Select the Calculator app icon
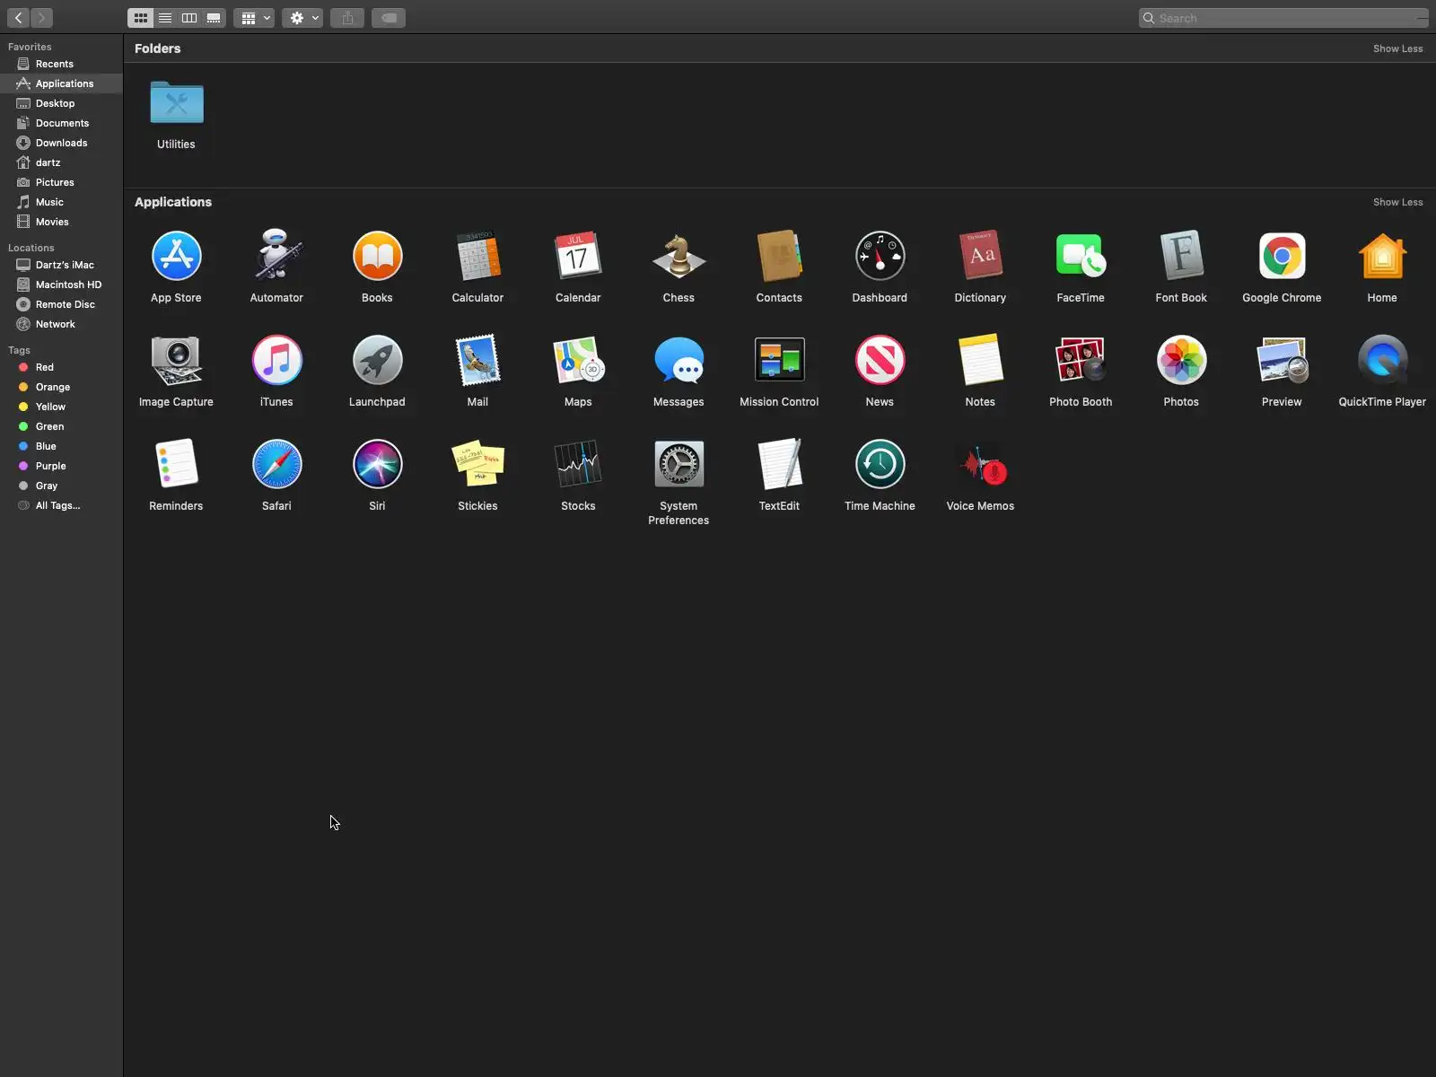 (x=477, y=257)
